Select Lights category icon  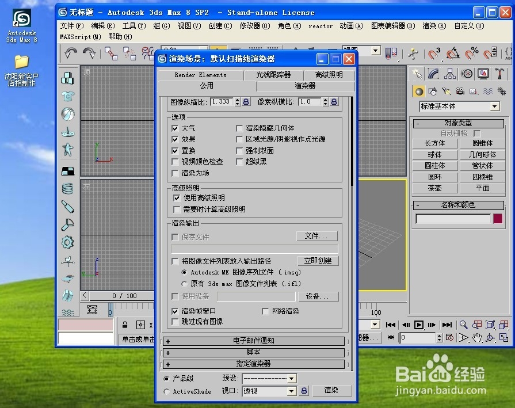pos(446,91)
